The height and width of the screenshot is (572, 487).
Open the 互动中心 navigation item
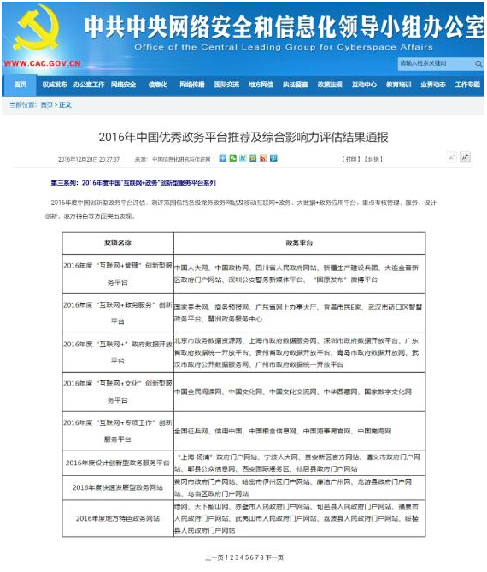364,85
